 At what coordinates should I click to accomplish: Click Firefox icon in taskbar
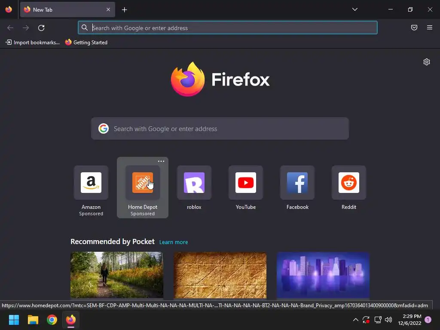coord(71,320)
